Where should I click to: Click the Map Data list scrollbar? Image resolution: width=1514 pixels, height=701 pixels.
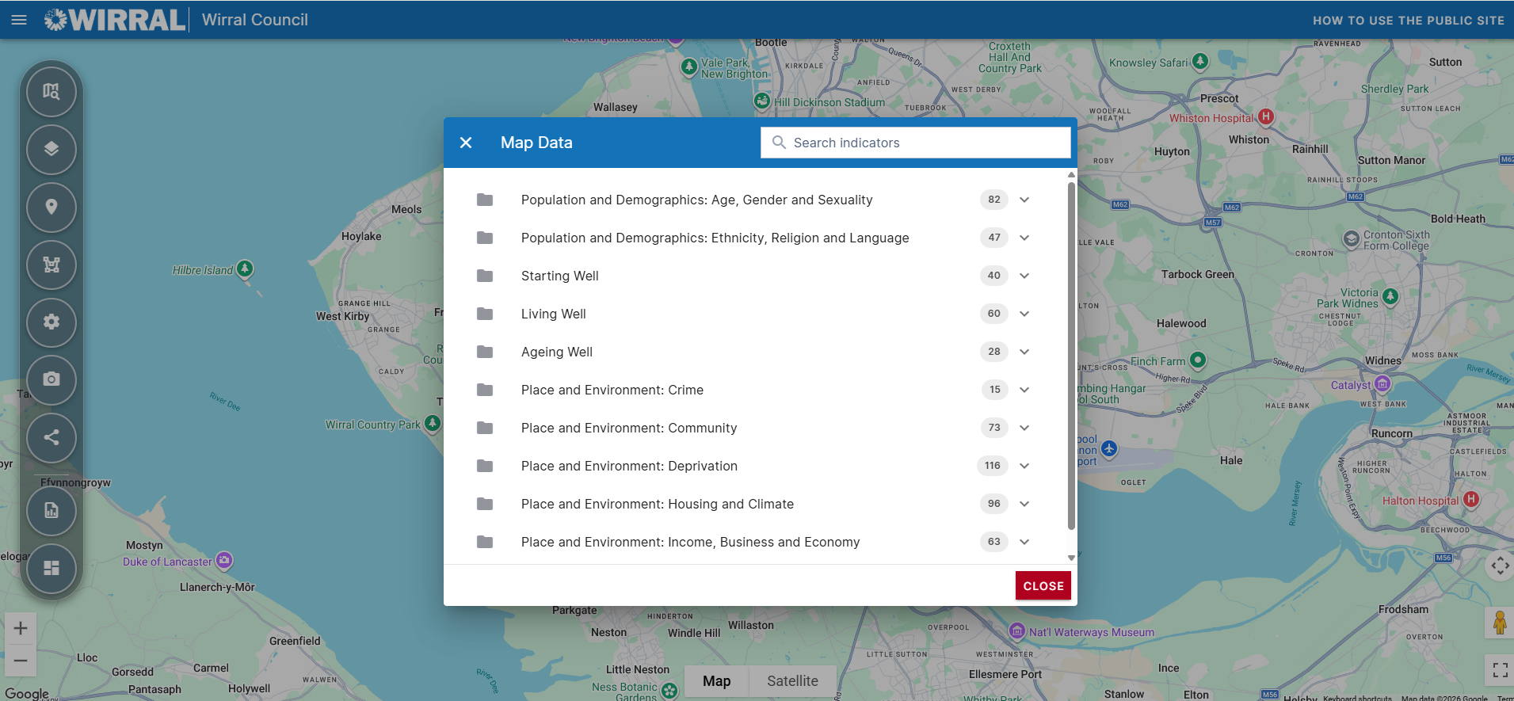pos(1071,356)
